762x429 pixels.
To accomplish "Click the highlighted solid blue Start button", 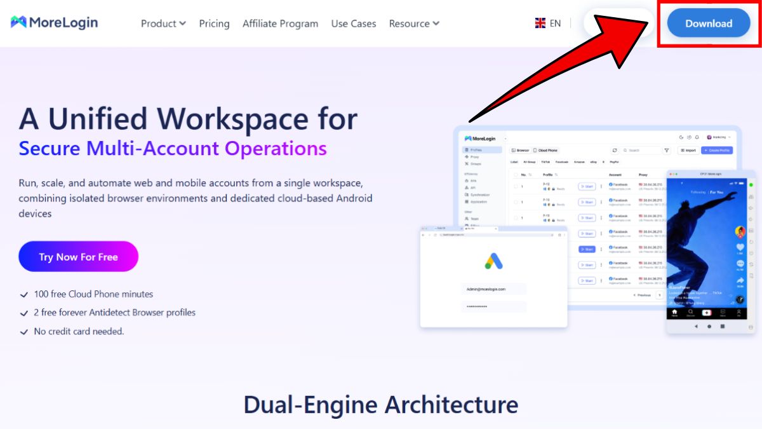I will click(587, 249).
